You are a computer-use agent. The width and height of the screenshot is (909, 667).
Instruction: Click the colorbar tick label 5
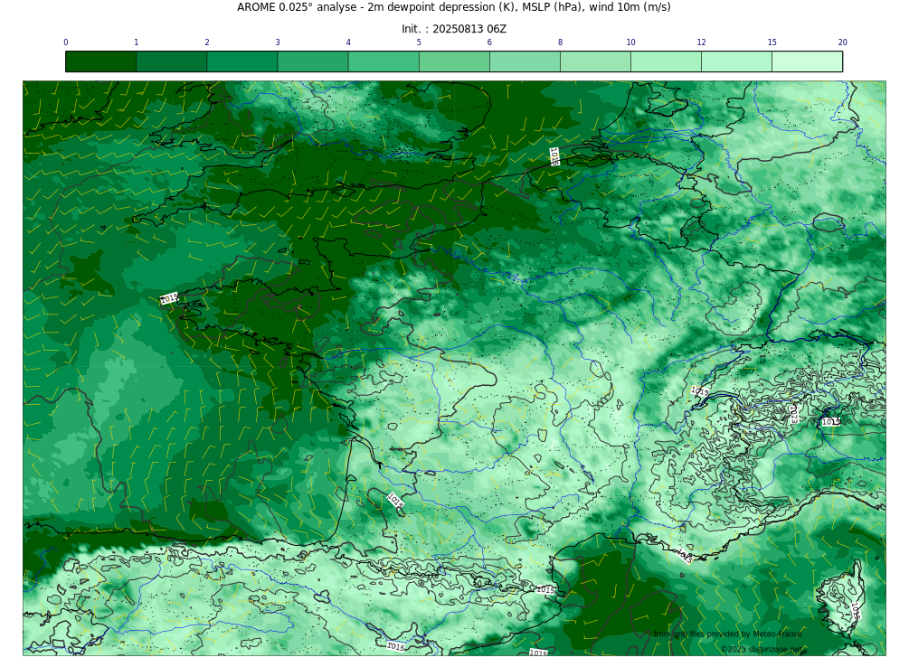[419, 42]
